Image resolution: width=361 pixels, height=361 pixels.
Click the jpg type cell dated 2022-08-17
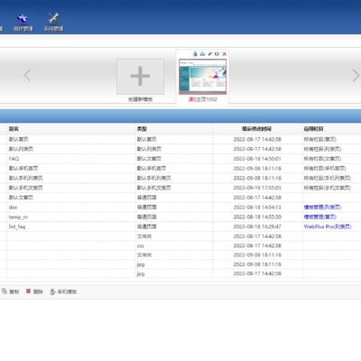(141, 273)
